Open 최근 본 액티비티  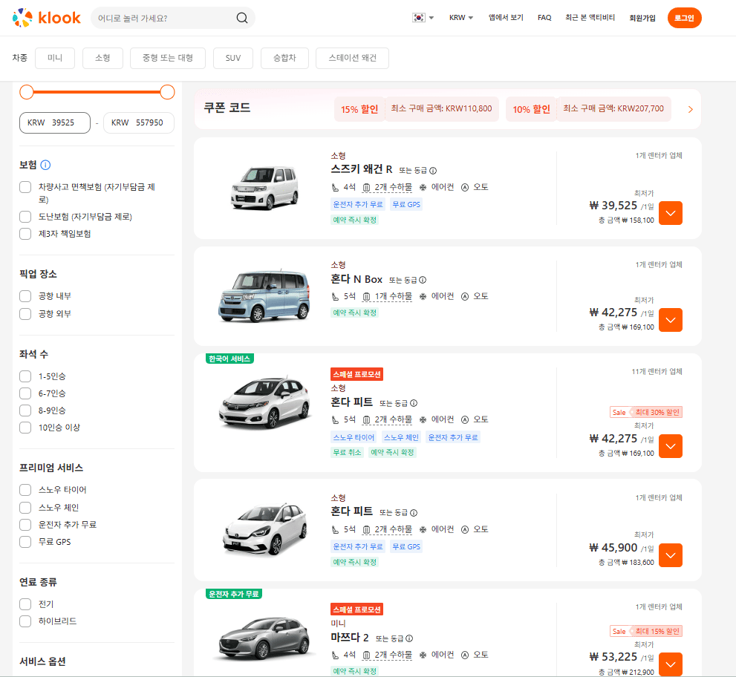[x=590, y=18]
